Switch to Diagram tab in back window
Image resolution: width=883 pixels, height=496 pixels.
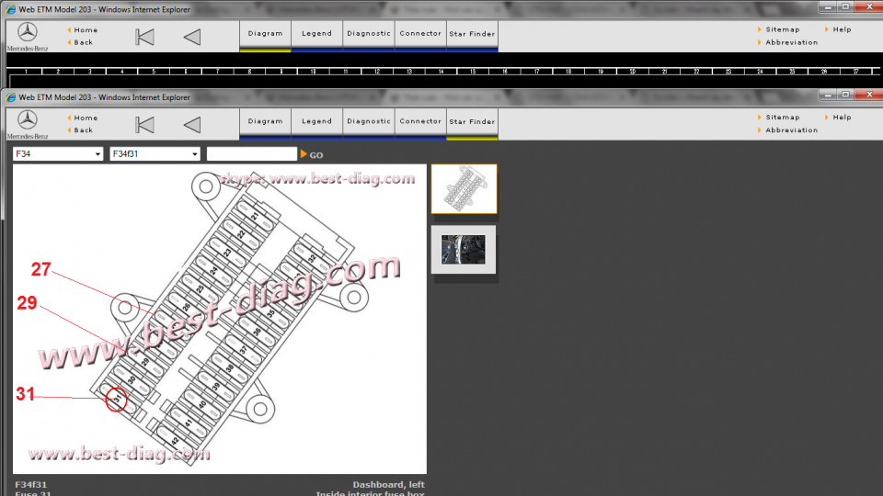[265, 34]
